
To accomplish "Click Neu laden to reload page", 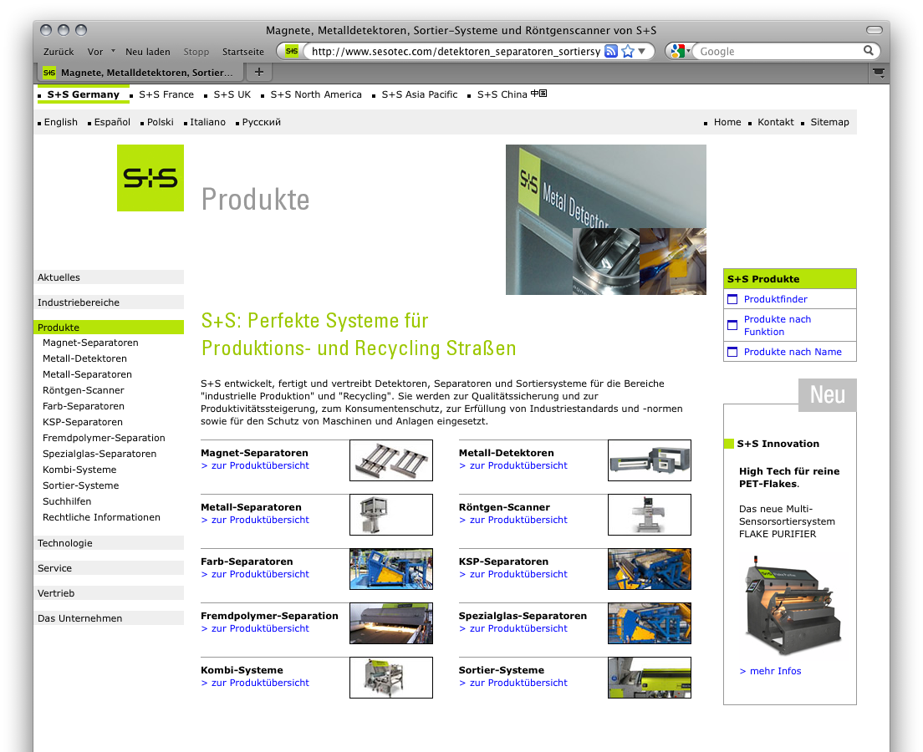I will [147, 52].
